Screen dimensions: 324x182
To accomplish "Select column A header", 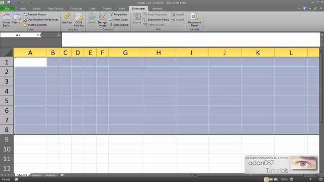I will (30, 53).
